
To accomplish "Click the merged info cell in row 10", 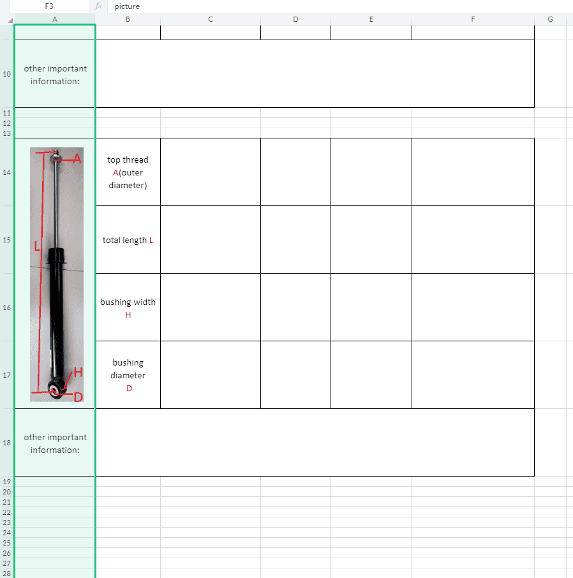I will click(x=315, y=74).
